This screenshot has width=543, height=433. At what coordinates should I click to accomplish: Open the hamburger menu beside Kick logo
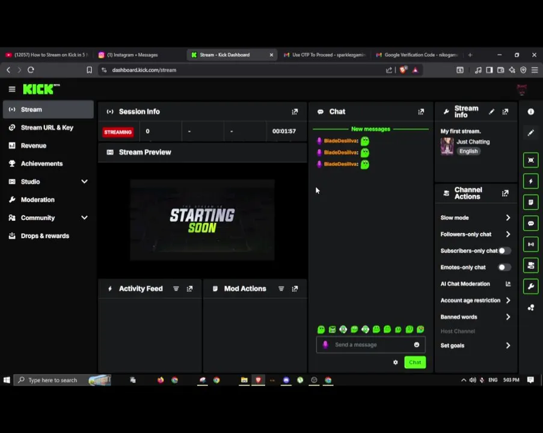(12, 90)
